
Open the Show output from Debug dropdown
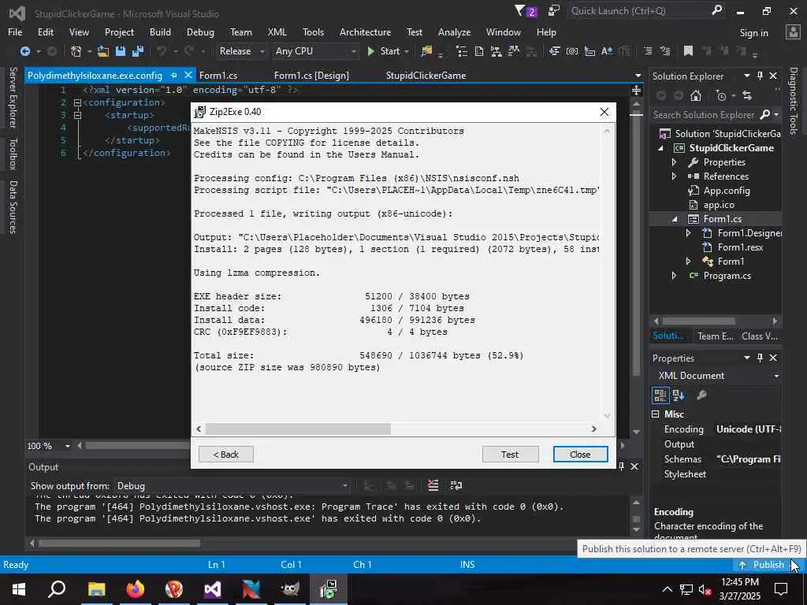231,485
